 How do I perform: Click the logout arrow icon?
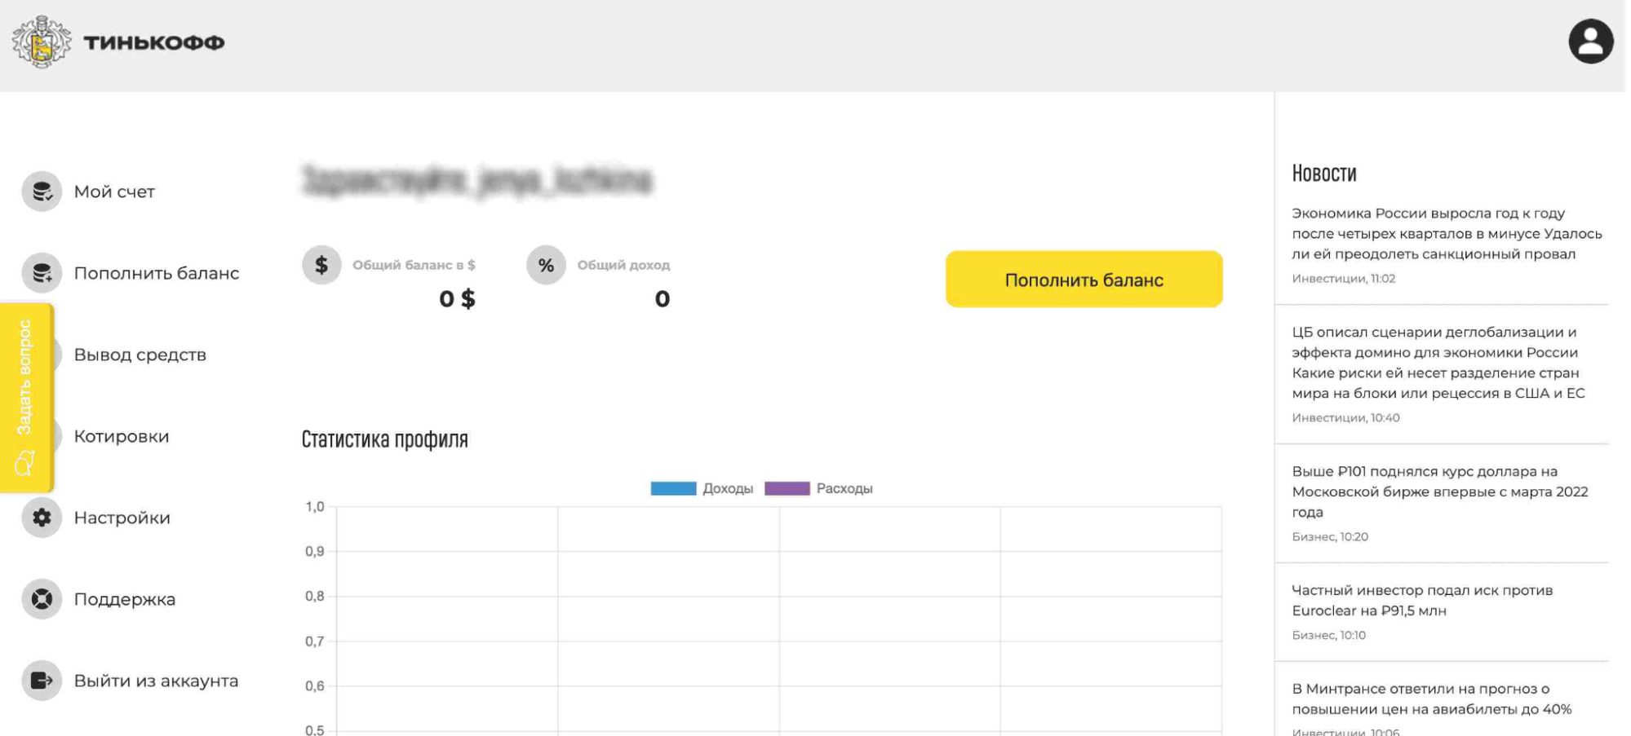tap(42, 681)
